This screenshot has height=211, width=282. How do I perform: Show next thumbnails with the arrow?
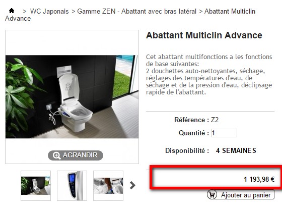132,185
